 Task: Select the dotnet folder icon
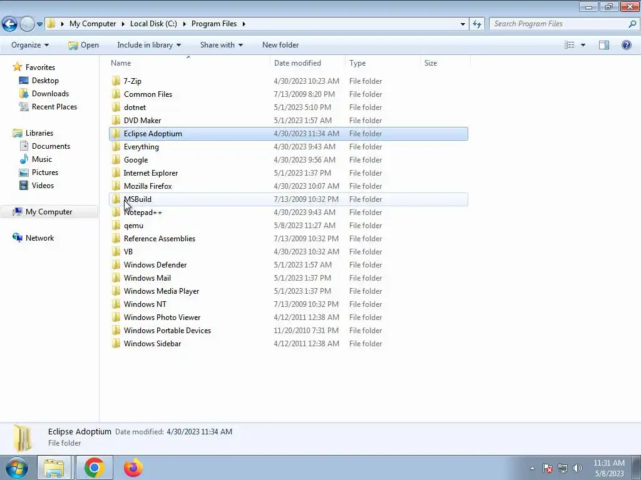116,107
